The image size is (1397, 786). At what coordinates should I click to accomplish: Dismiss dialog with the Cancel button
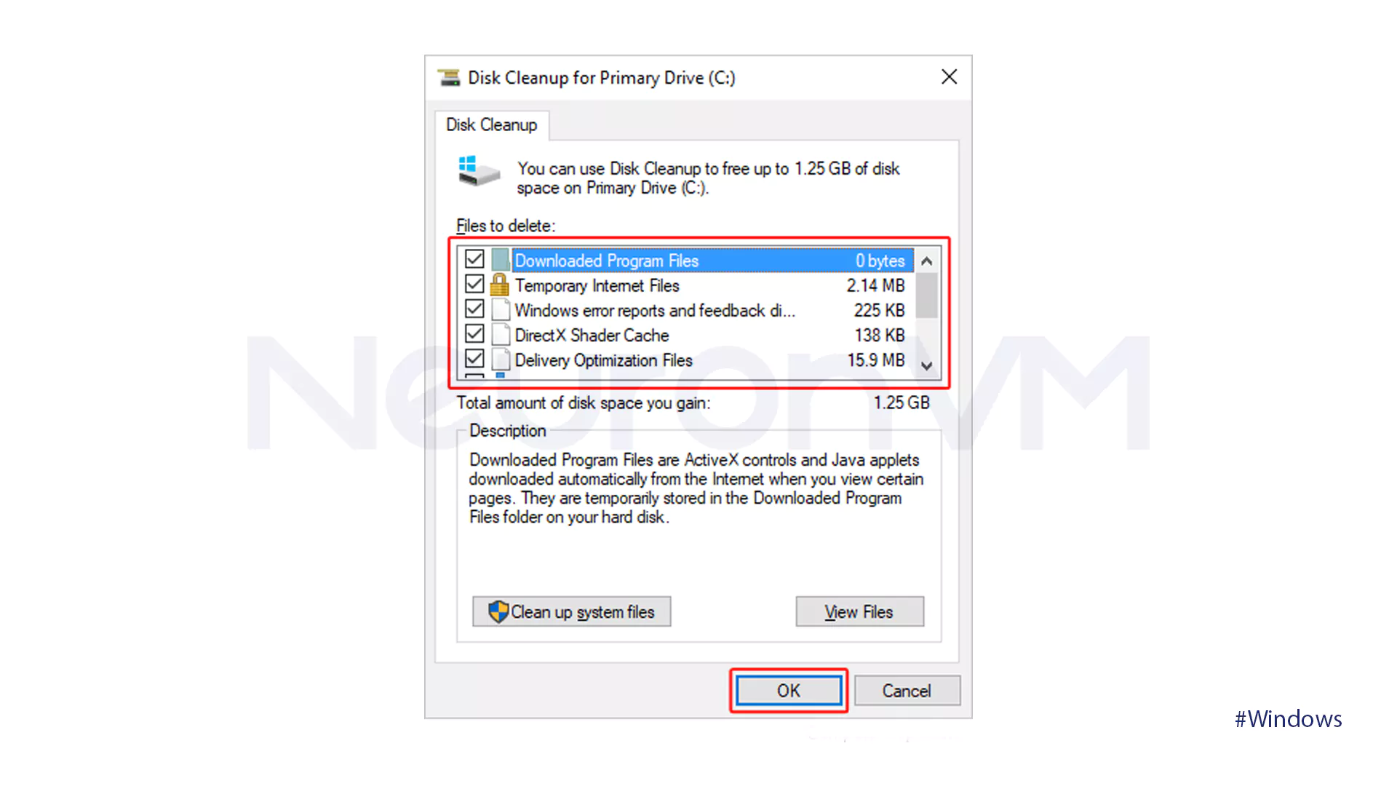tap(907, 691)
